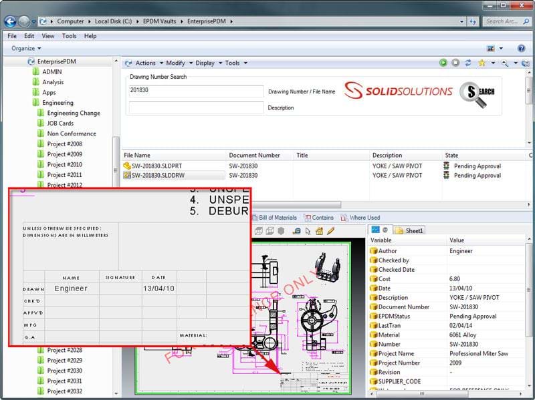
Task: Open the Organize dropdown
Action: pyautogui.click(x=26, y=49)
